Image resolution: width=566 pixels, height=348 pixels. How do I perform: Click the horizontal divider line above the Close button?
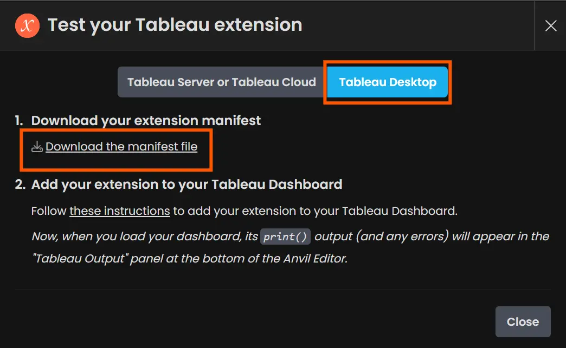tap(282, 290)
